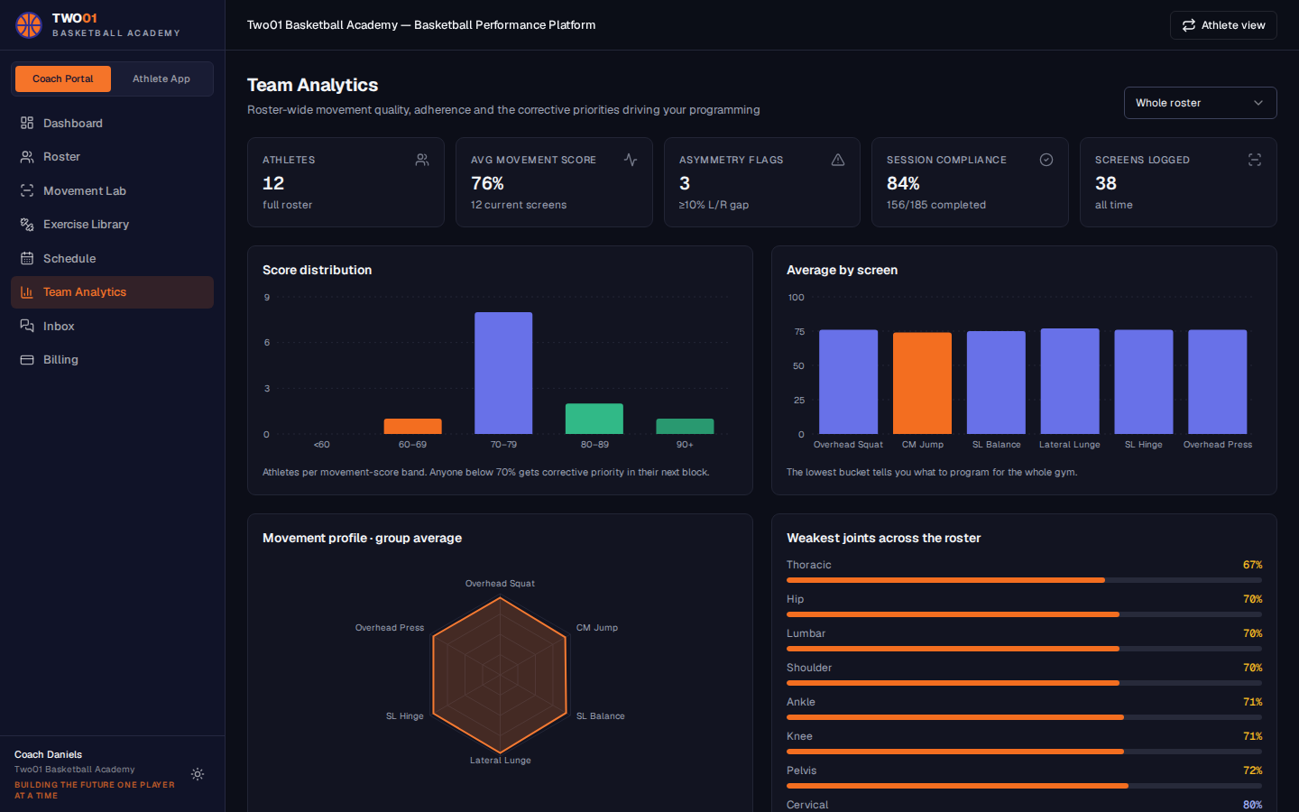Screen dimensions: 1299x812
Task: Click the 90+ distribution bar
Action: coord(685,427)
